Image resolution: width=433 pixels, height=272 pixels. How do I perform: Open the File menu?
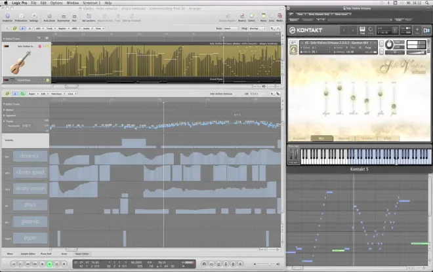(33, 3)
